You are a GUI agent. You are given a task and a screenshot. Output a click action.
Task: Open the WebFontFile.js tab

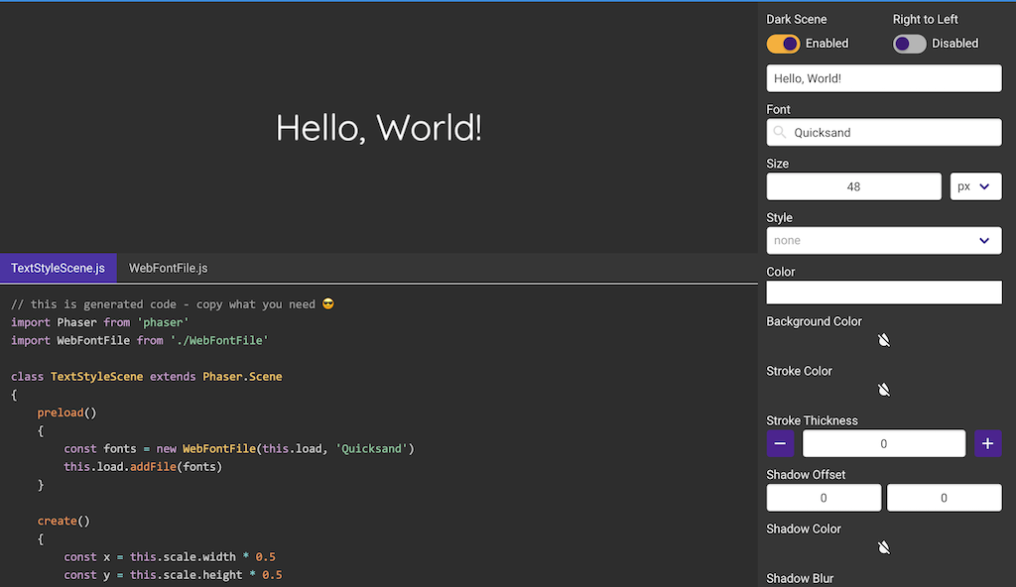(168, 268)
